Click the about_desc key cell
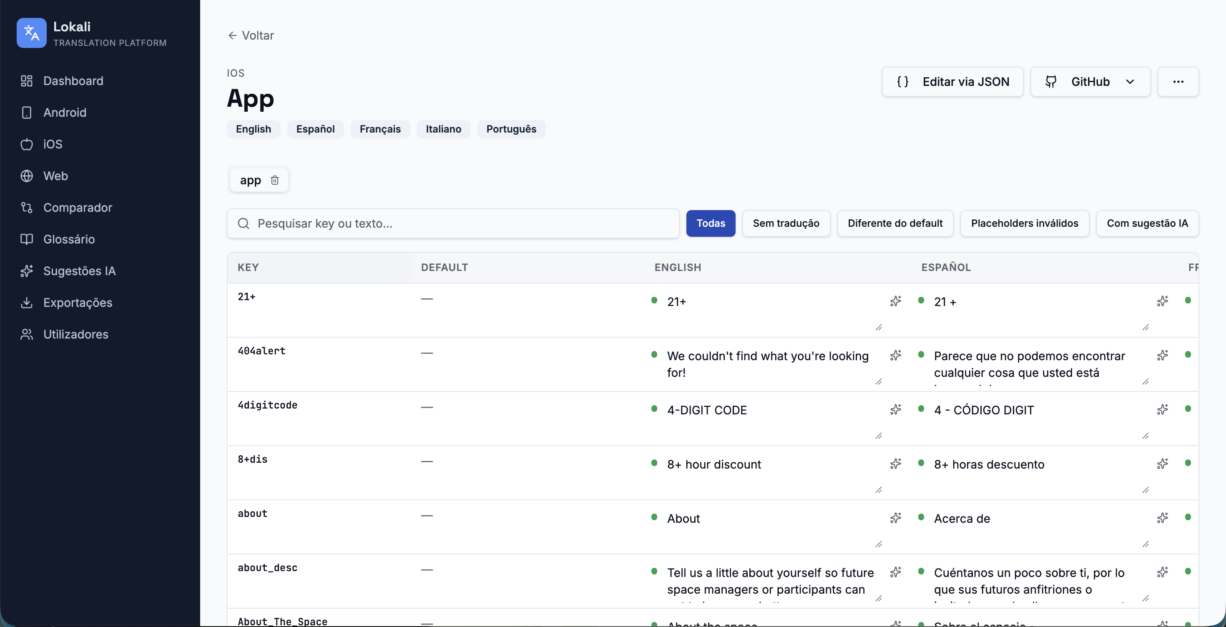 click(x=319, y=581)
